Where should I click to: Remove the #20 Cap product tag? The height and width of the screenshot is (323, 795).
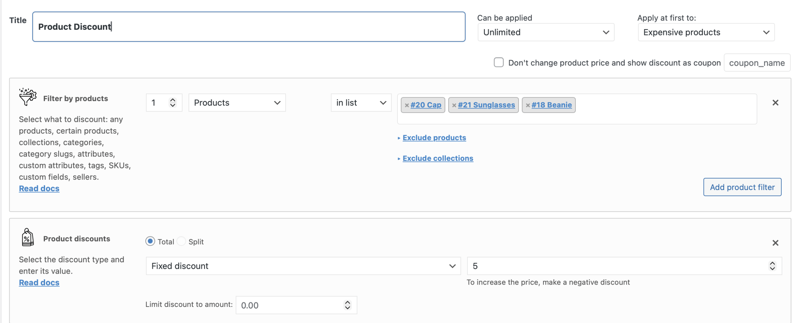(x=407, y=105)
